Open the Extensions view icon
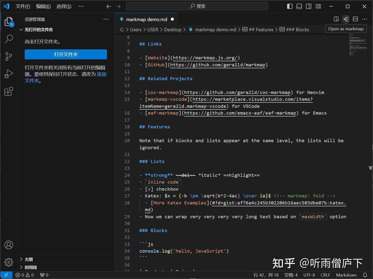This screenshot has height=279, width=373. 9,91
